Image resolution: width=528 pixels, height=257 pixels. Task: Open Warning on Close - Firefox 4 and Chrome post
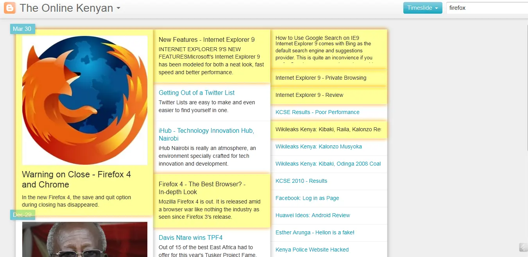click(77, 180)
